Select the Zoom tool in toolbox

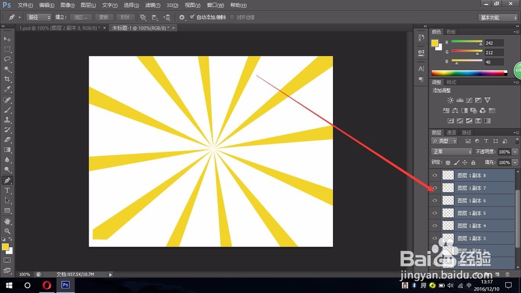click(7, 231)
